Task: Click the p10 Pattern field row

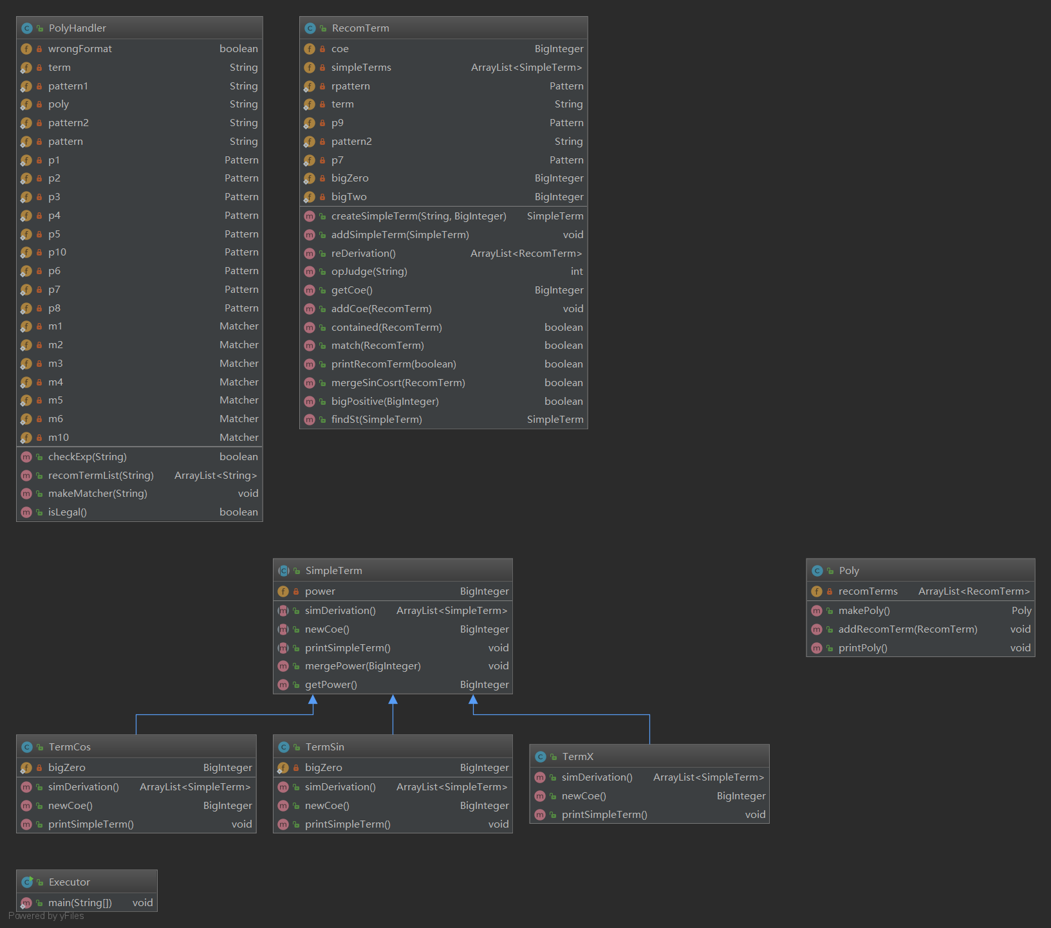Action: pos(140,252)
